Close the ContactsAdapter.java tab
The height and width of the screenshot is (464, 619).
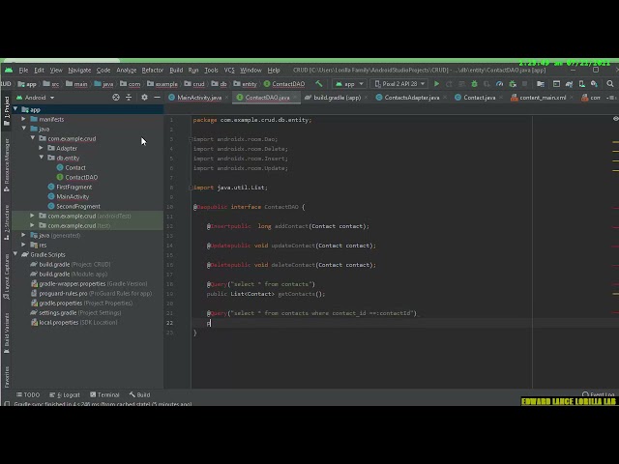pyautogui.click(x=445, y=98)
